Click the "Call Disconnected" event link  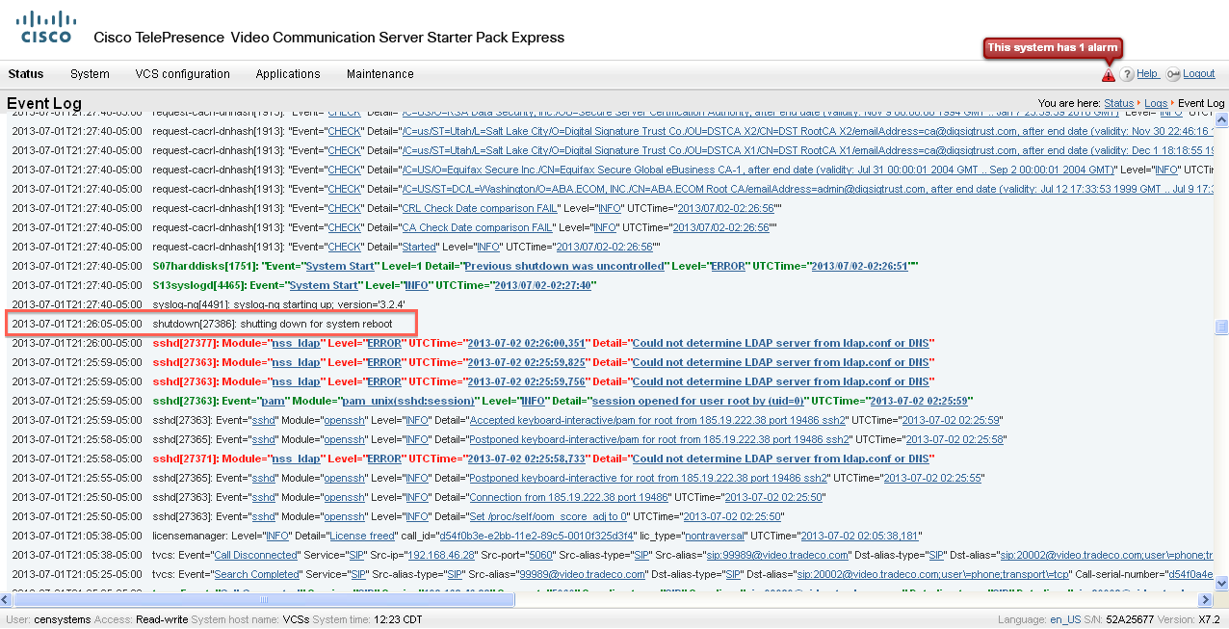point(256,555)
